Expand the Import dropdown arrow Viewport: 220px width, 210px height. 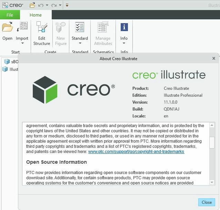(x=22, y=43)
